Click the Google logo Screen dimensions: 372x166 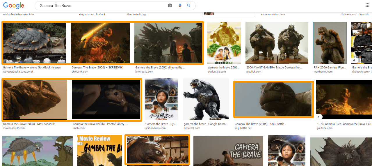point(13,6)
